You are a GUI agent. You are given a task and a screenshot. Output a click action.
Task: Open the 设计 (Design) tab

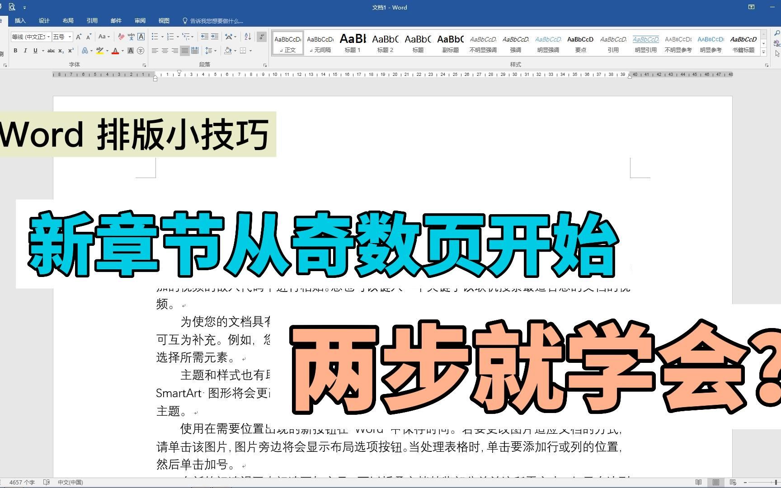coord(44,21)
